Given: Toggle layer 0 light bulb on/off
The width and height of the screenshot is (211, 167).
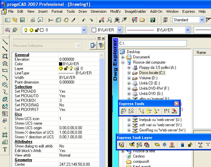Looking at the screenshot, I should pyautogui.click(x=25, y=30).
